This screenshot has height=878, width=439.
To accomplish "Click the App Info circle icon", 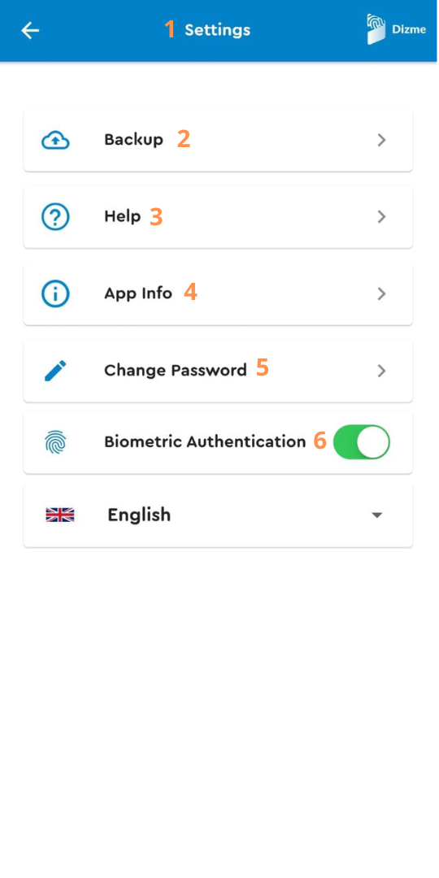I will (x=55, y=293).
